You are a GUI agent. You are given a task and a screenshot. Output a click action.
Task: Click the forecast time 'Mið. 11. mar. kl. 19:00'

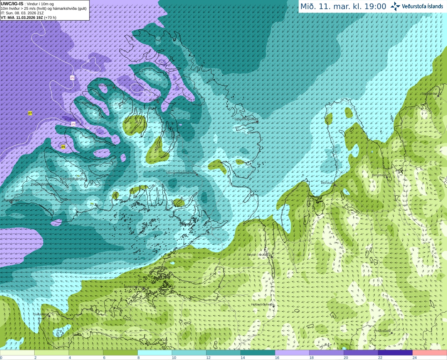[x=343, y=7]
